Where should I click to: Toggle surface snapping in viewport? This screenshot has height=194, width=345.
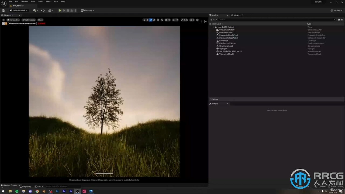162,20
